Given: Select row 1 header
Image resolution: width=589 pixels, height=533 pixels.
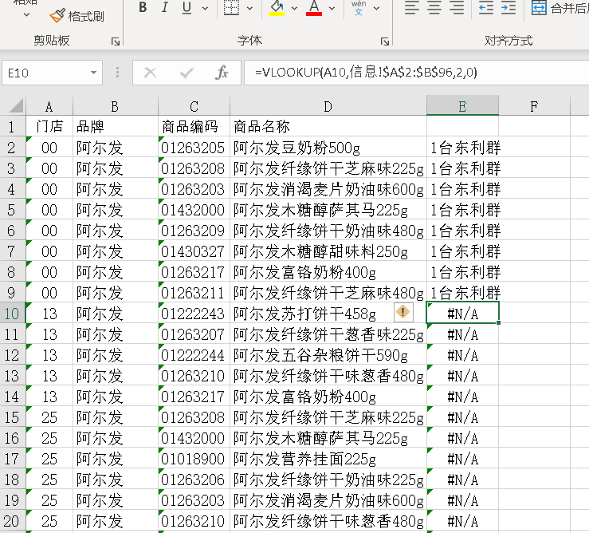Looking at the screenshot, I should [x=12, y=127].
